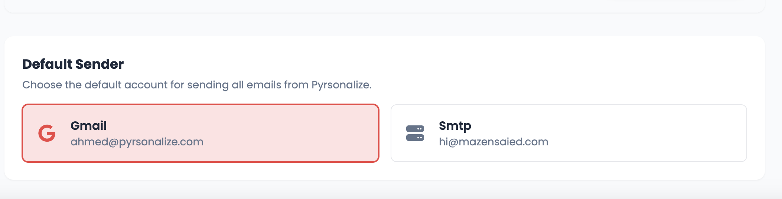
Task: Click the bottom dark bar of the server icon
Action: pyautogui.click(x=415, y=138)
